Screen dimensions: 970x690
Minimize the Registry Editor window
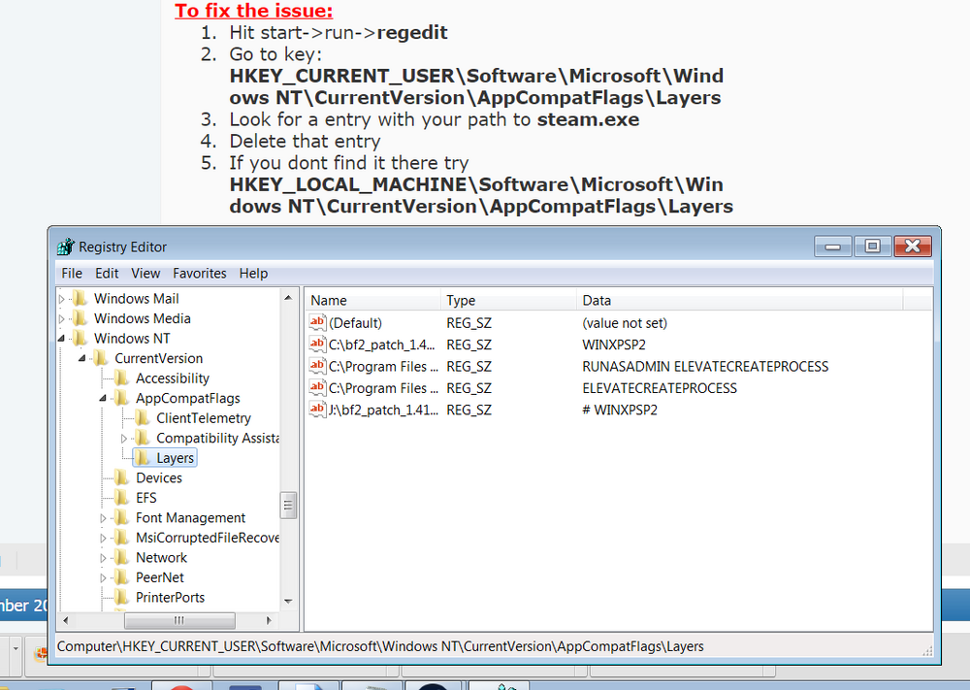click(833, 246)
